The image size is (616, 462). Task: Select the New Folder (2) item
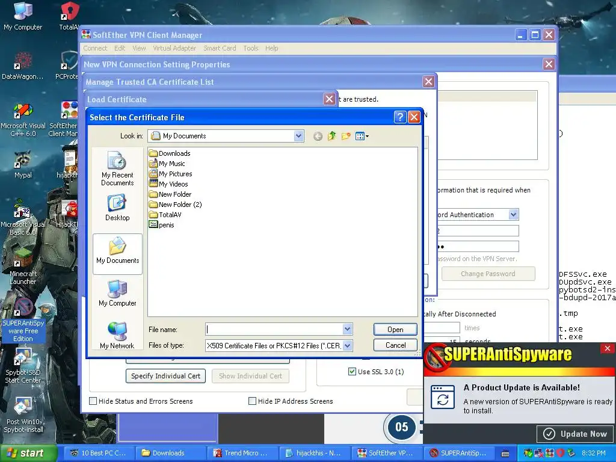point(175,205)
